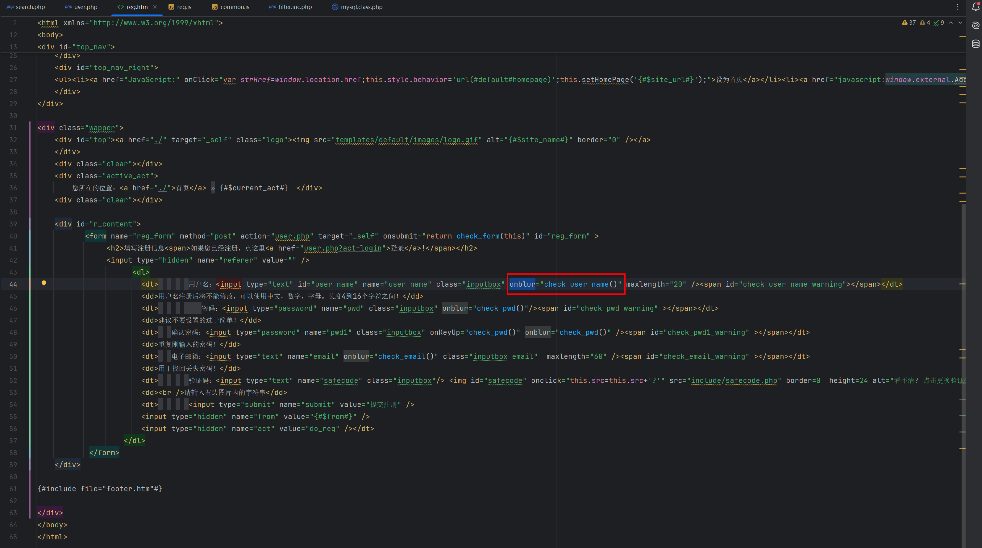Open the reg.js tab
Image resolution: width=982 pixels, height=548 pixels.
(x=180, y=7)
